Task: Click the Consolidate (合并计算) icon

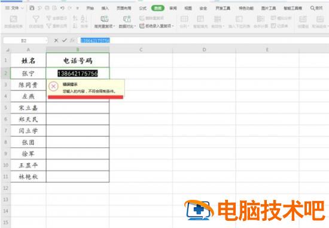Action: coord(261,19)
